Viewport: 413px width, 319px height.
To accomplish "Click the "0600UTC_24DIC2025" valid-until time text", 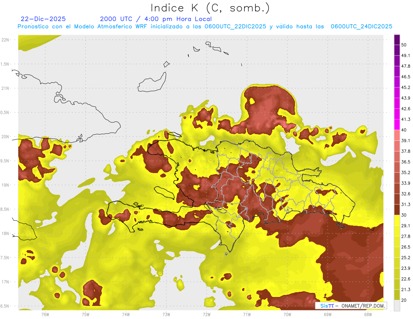I will tap(361, 26).
